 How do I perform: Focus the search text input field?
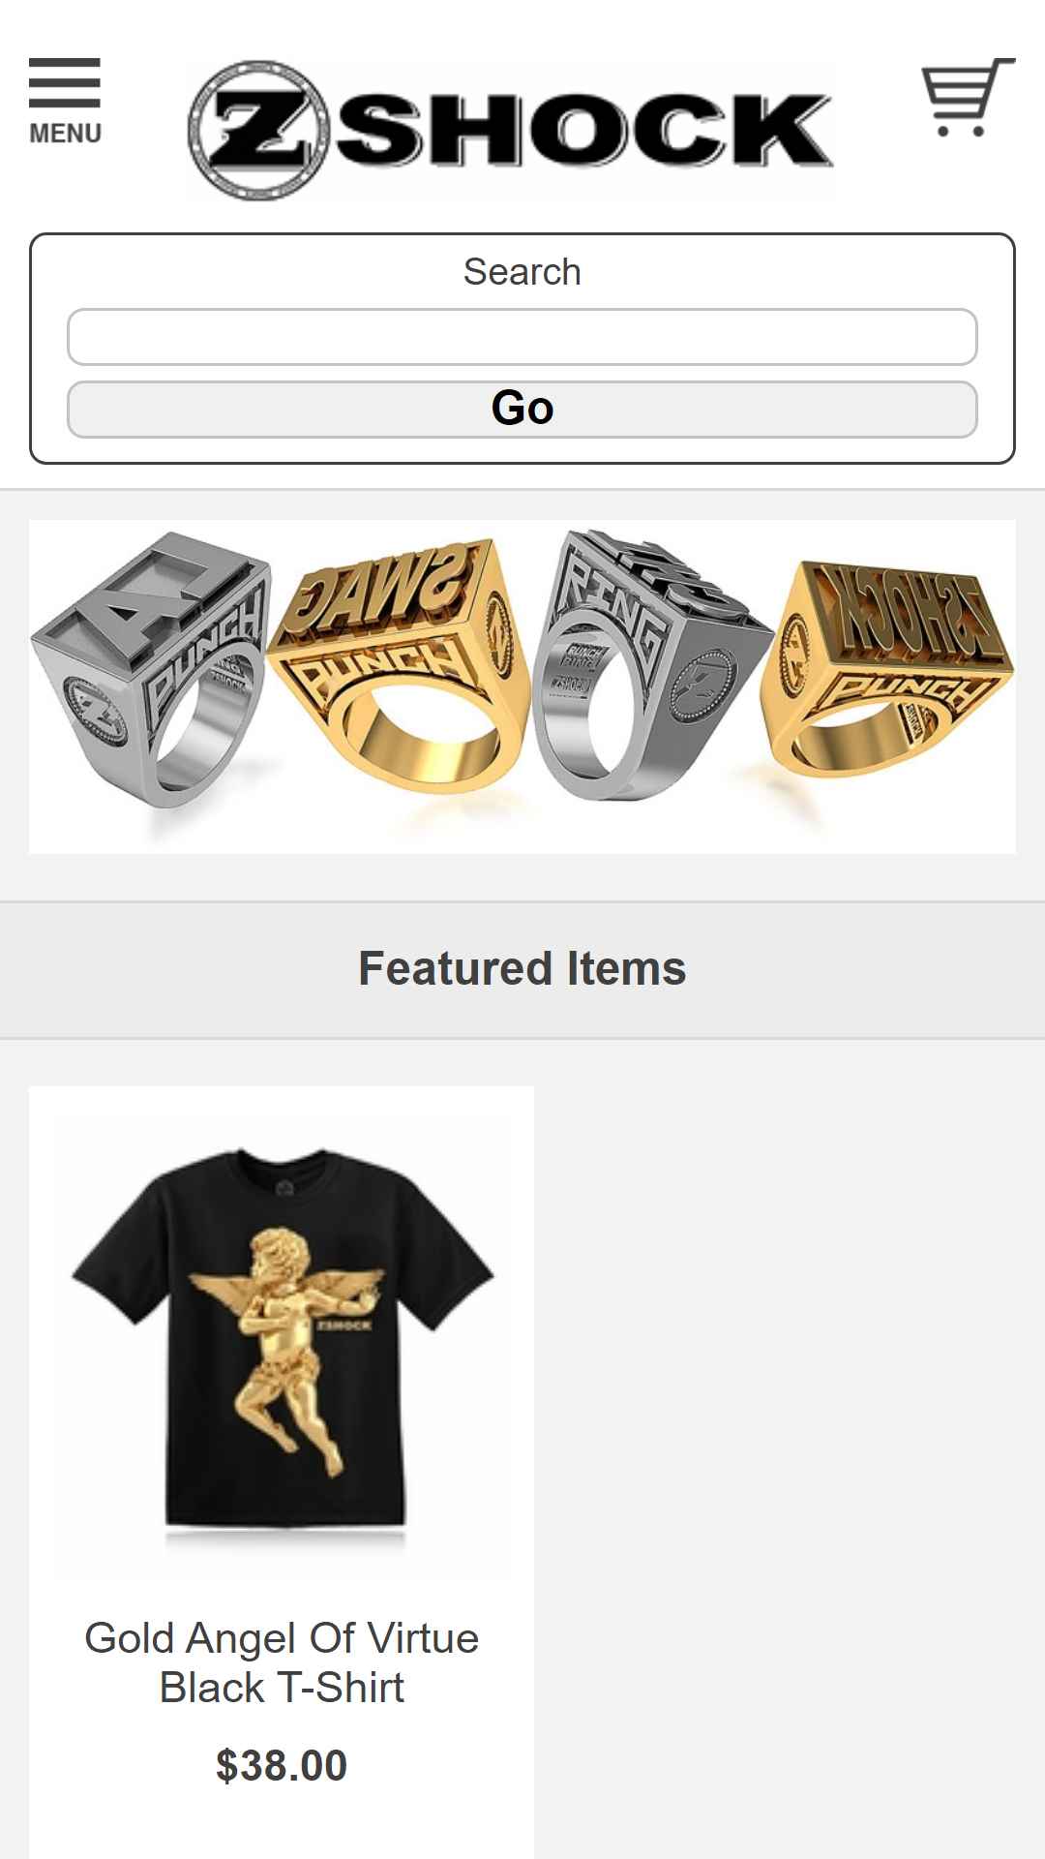pos(522,337)
